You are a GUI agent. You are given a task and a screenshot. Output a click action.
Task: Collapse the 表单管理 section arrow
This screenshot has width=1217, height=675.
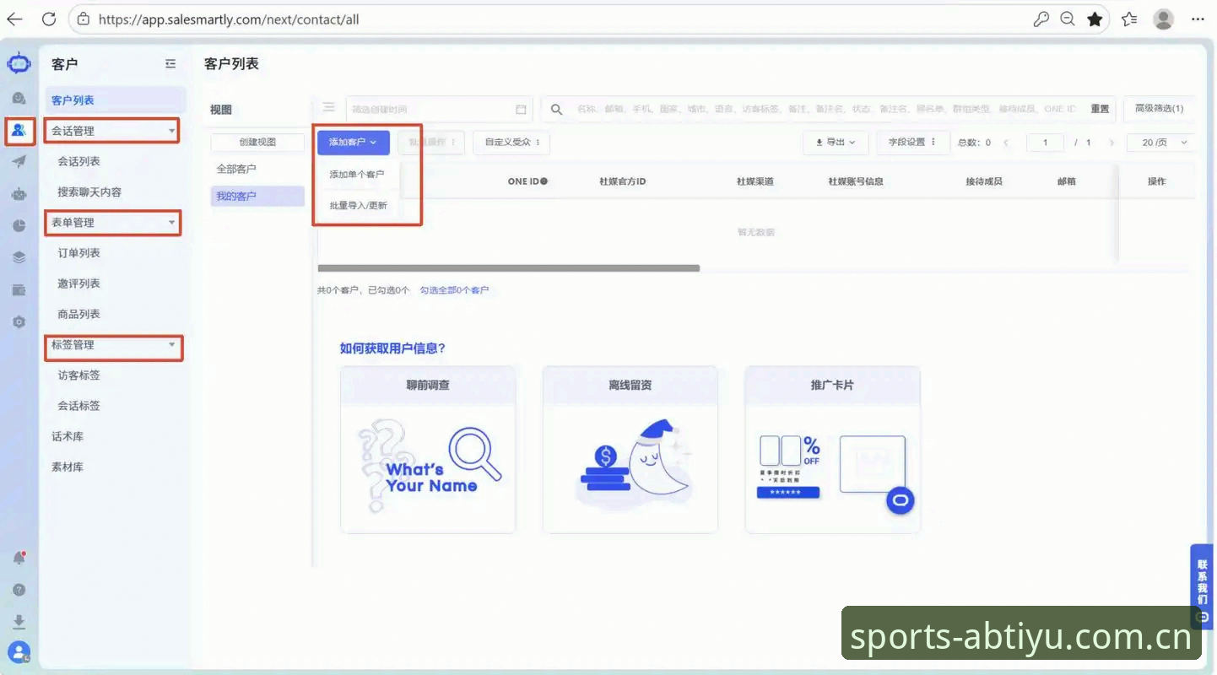pos(171,222)
